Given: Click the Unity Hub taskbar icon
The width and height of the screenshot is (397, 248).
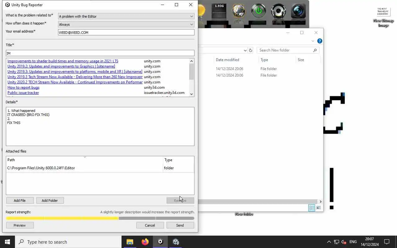Looking at the screenshot, I should click(160, 242).
